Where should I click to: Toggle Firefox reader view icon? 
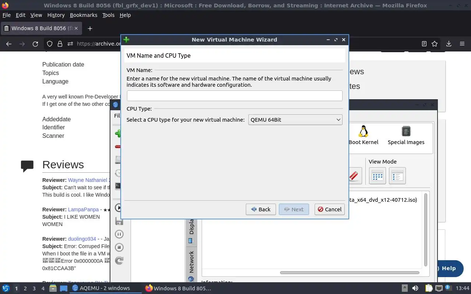[424, 44]
